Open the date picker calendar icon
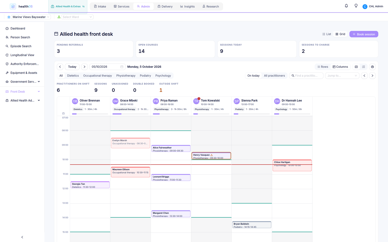Screen dimensions: 388x242 tap(122, 67)
